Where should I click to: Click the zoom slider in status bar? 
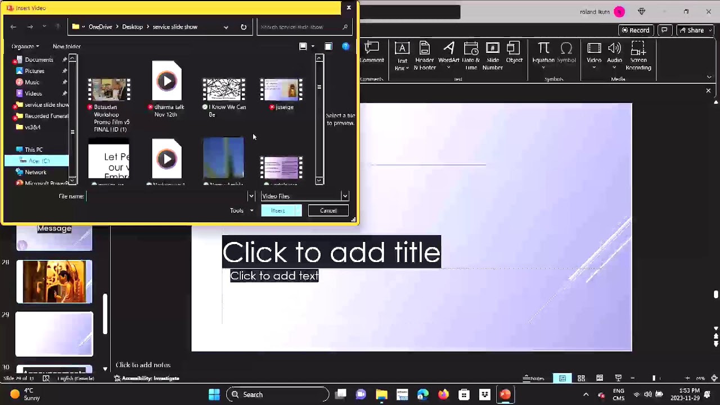pos(660,378)
